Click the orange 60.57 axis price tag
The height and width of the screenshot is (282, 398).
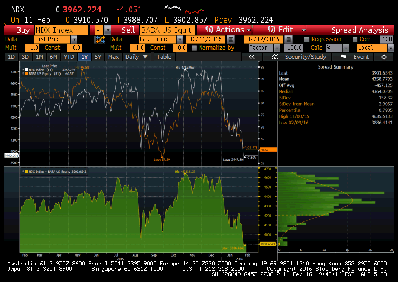(x=268, y=150)
